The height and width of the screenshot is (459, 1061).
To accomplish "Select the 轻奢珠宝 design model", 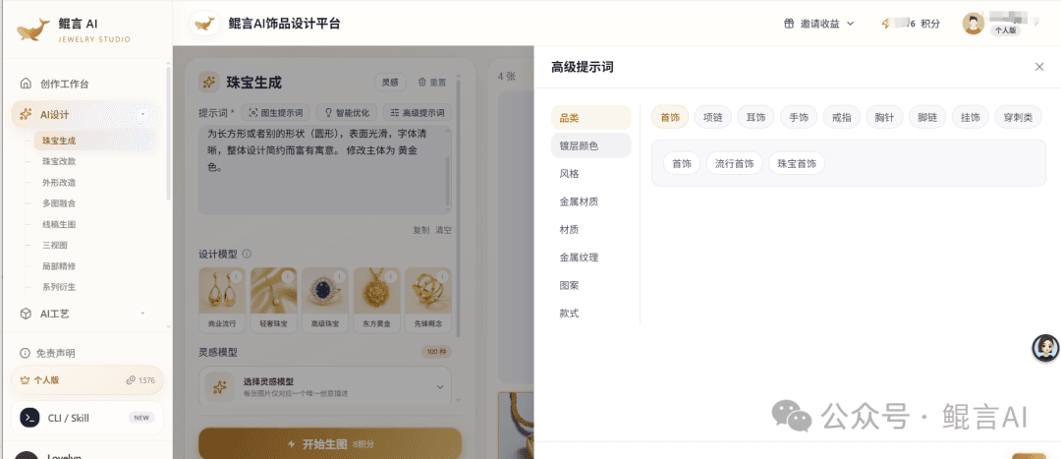I will coord(274,299).
